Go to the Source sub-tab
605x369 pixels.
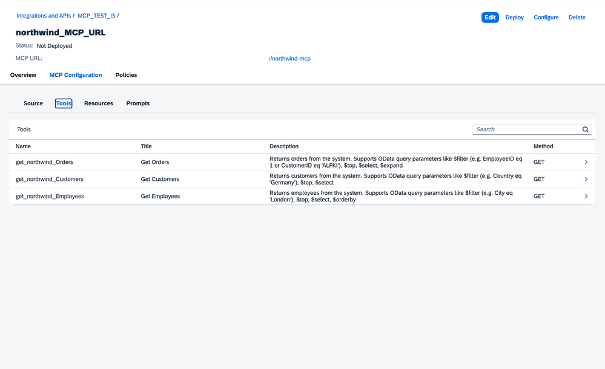tap(33, 103)
